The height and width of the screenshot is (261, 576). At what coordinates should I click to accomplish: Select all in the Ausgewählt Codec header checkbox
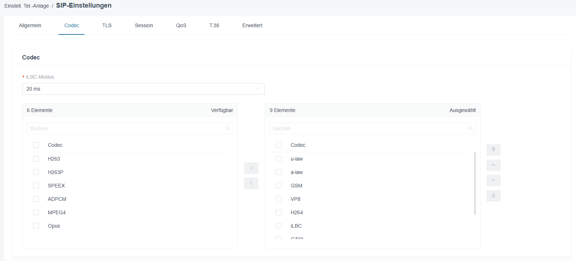(279, 145)
